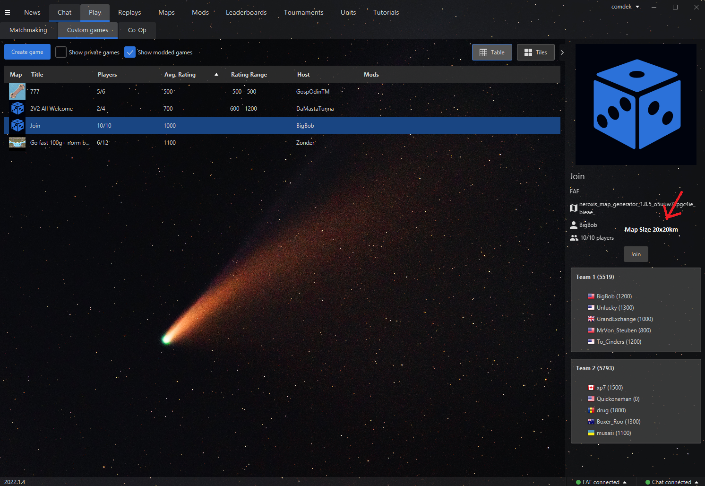Sort the list by Host column
Screen dimensions: 705x486
(x=303, y=75)
